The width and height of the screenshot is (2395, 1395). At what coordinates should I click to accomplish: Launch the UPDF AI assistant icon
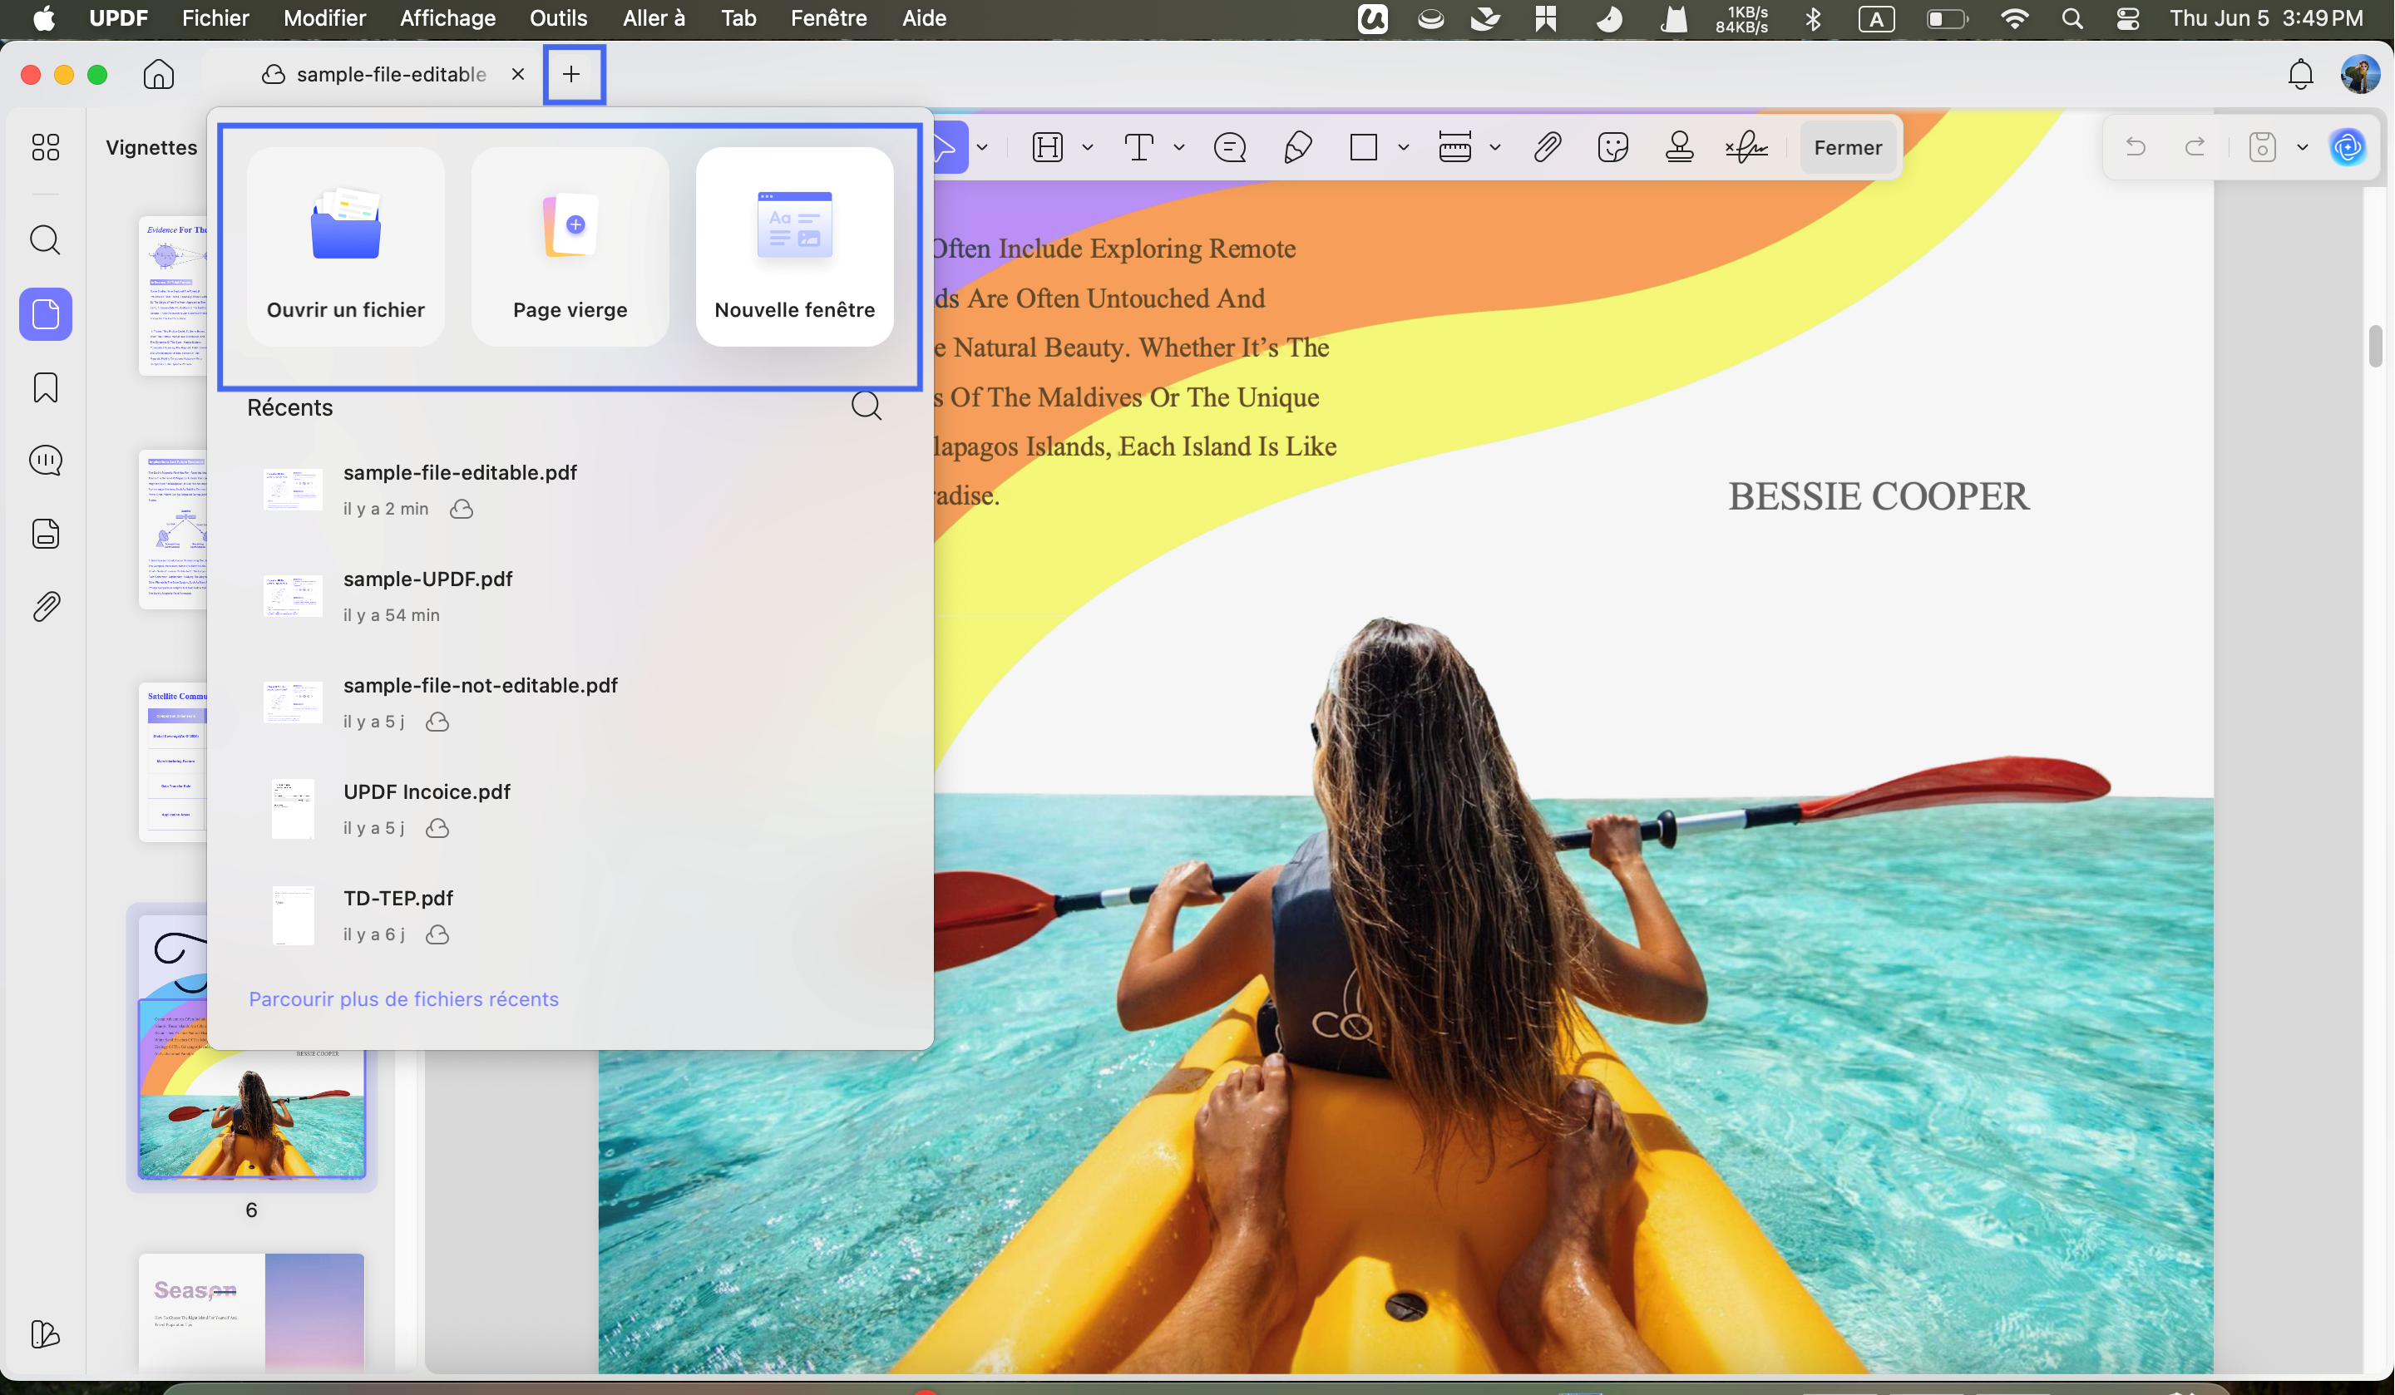click(2348, 147)
